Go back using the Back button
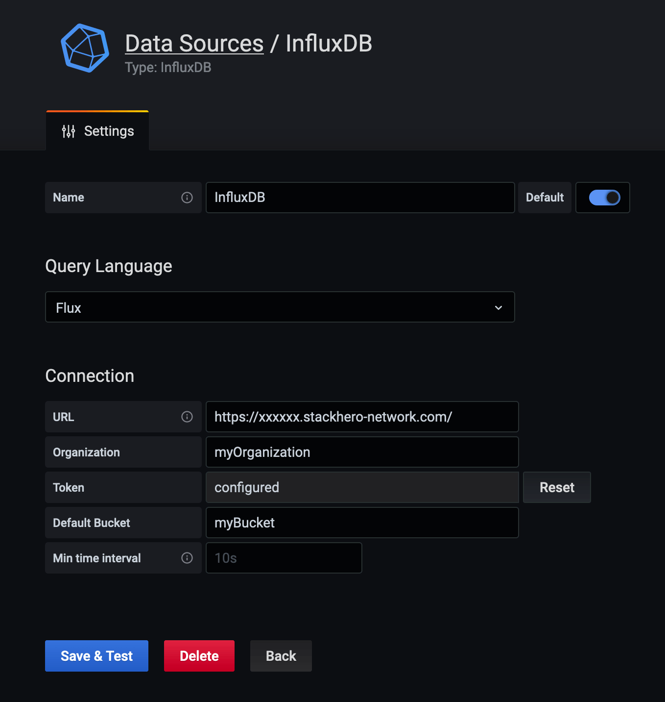Image resolution: width=665 pixels, height=702 pixels. [x=281, y=656]
